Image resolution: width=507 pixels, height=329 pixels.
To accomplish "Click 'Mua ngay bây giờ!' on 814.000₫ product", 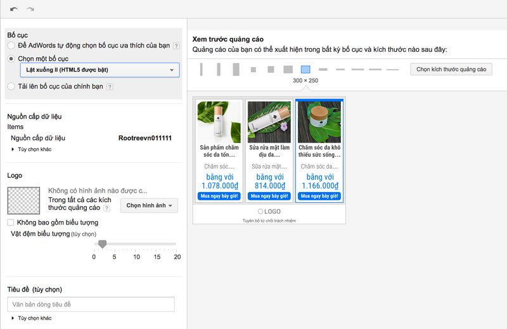I will [269, 196].
